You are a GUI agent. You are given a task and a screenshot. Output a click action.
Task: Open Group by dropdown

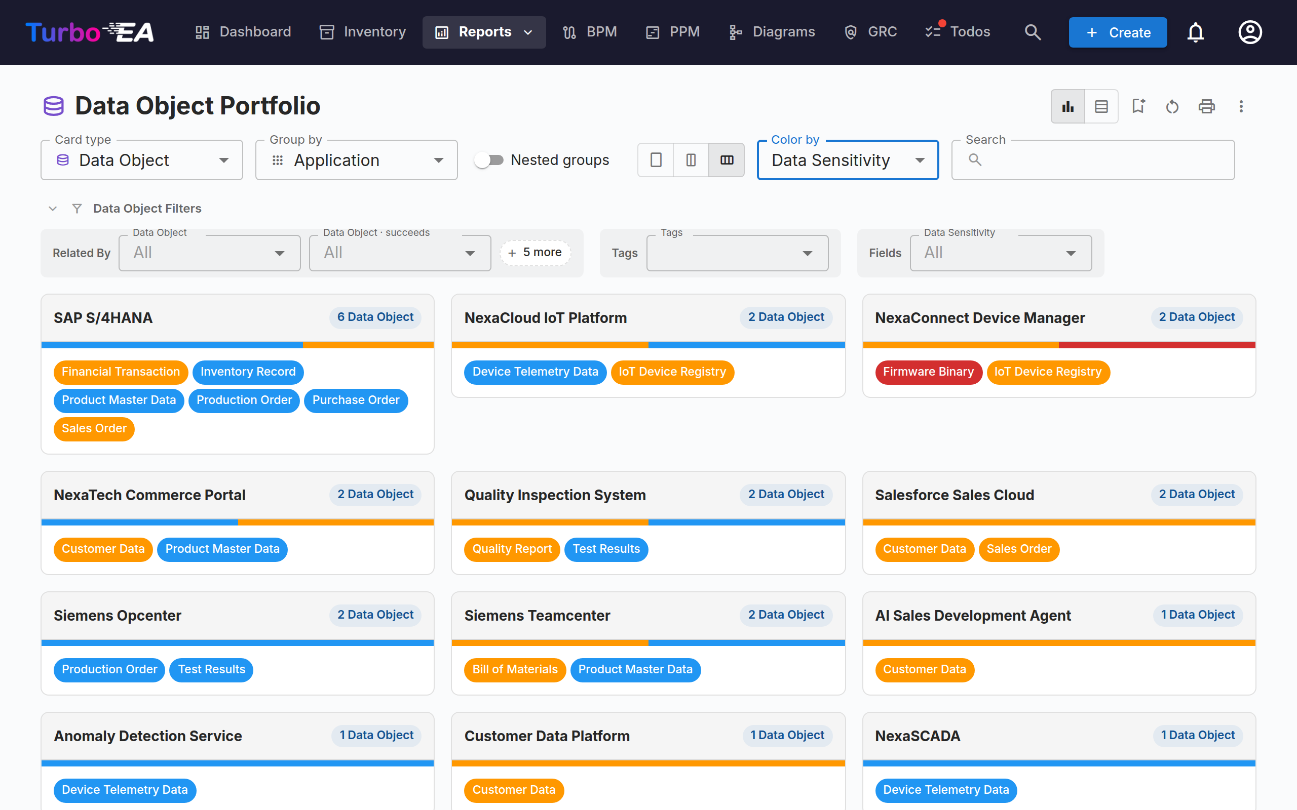pos(356,160)
